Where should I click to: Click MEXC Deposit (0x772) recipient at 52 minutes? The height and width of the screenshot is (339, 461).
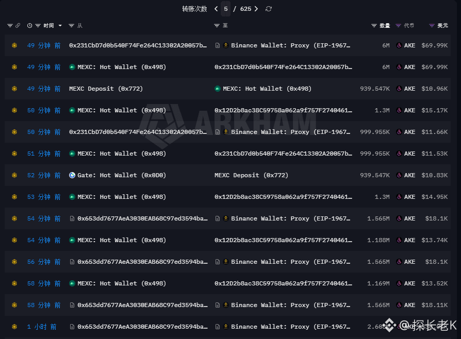tap(251, 175)
